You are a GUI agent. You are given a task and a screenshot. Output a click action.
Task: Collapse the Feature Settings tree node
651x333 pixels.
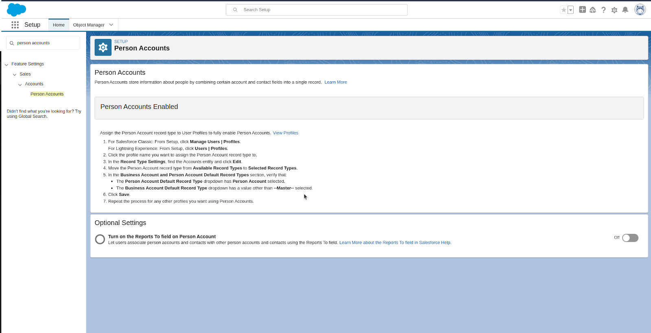click(x=7, y=64)
